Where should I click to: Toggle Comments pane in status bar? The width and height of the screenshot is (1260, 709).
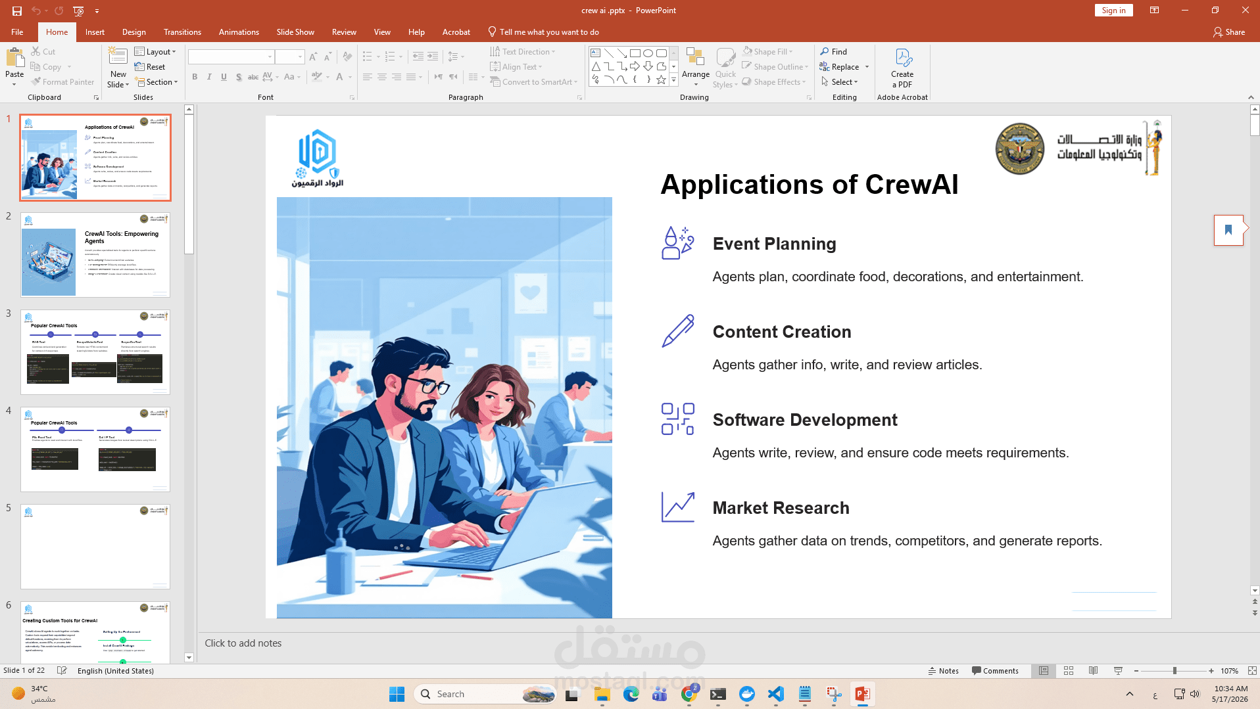click(x=995, y=671)
